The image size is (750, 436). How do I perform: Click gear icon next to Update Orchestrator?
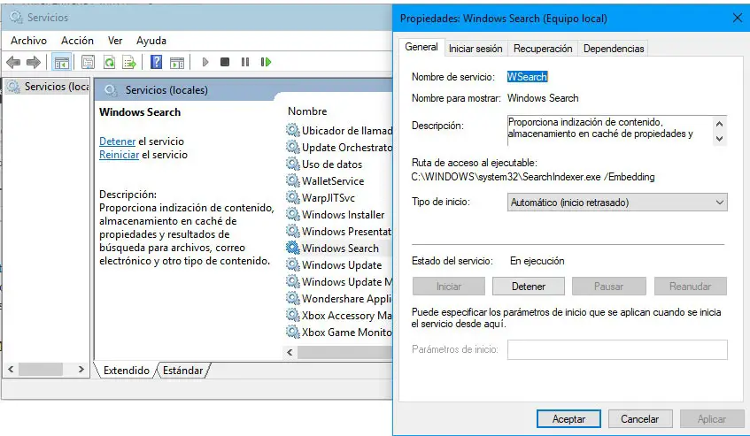point(293,147)
